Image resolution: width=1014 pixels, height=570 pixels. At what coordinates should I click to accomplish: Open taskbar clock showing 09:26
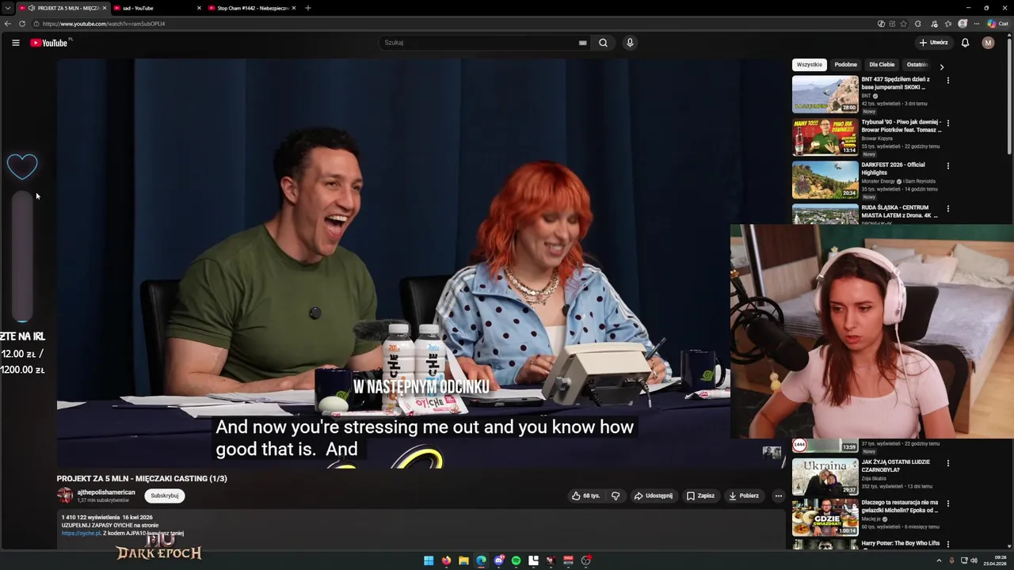[994, 560]
